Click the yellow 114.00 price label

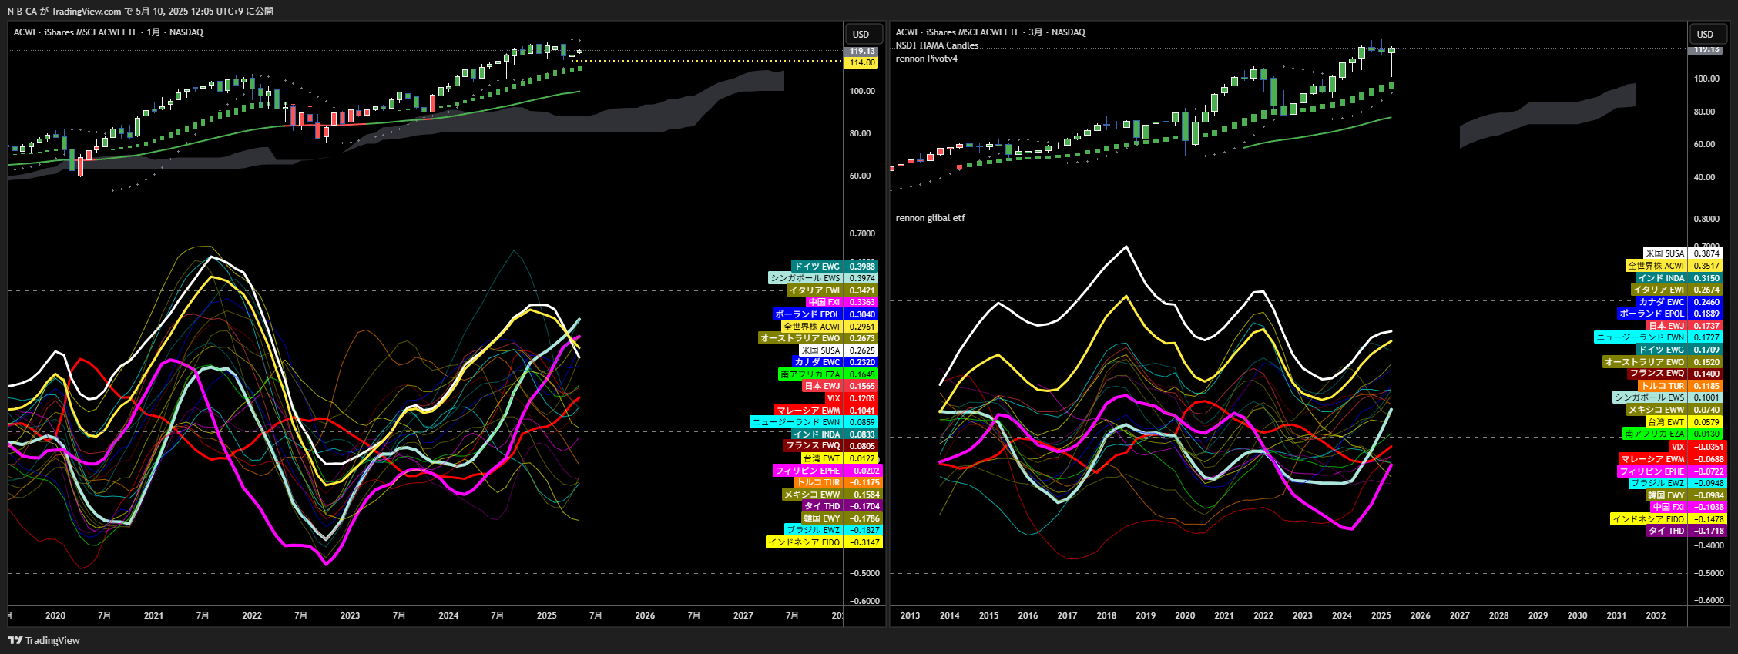pyautogui.click(x=862, y=62)
